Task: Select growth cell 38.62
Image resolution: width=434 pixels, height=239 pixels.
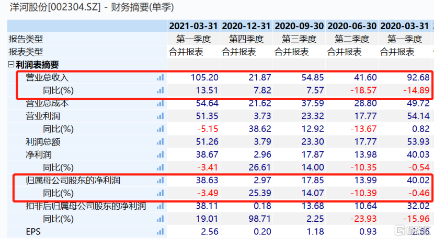Action: tap(260, 129)
